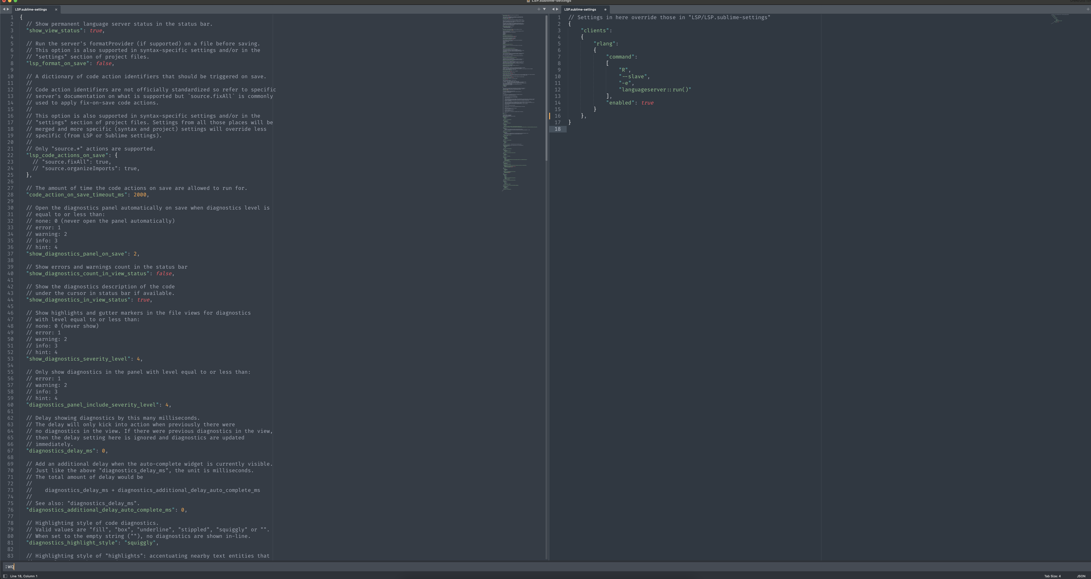
Task: Click line number 16 in right gutter
Action: [558, 116]
